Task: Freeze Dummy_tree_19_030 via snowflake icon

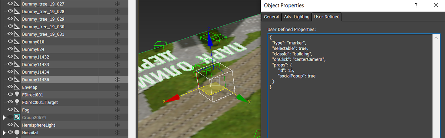Action: coord(117,27)
